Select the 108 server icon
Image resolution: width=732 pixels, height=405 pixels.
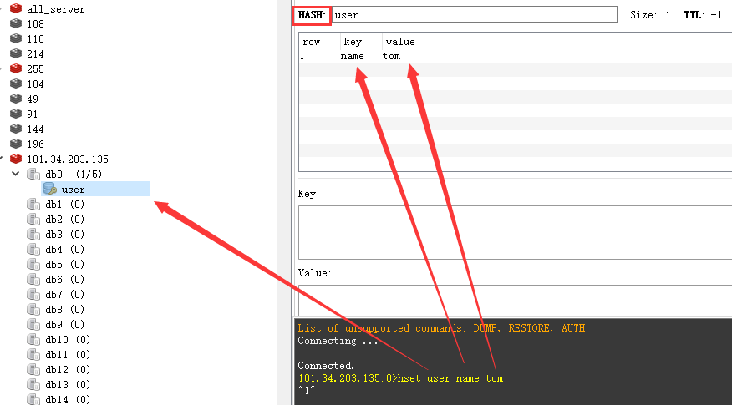pos(15,23)
